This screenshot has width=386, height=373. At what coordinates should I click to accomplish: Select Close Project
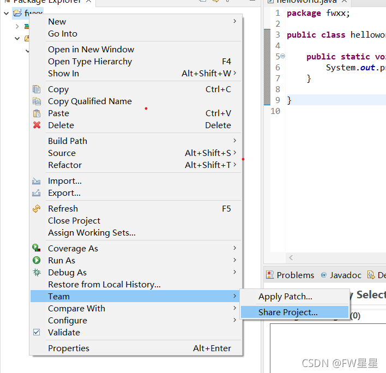coord(136,221)
